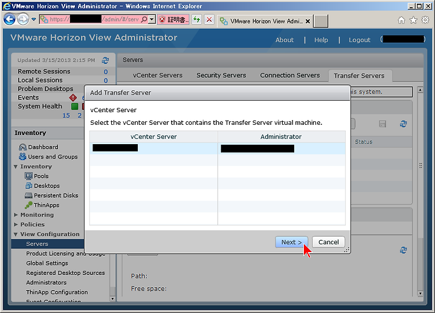Open Desktops in the Inventory tree
Image resolution: width=435 pixels, height=313 pixels.
coord(47,186)
